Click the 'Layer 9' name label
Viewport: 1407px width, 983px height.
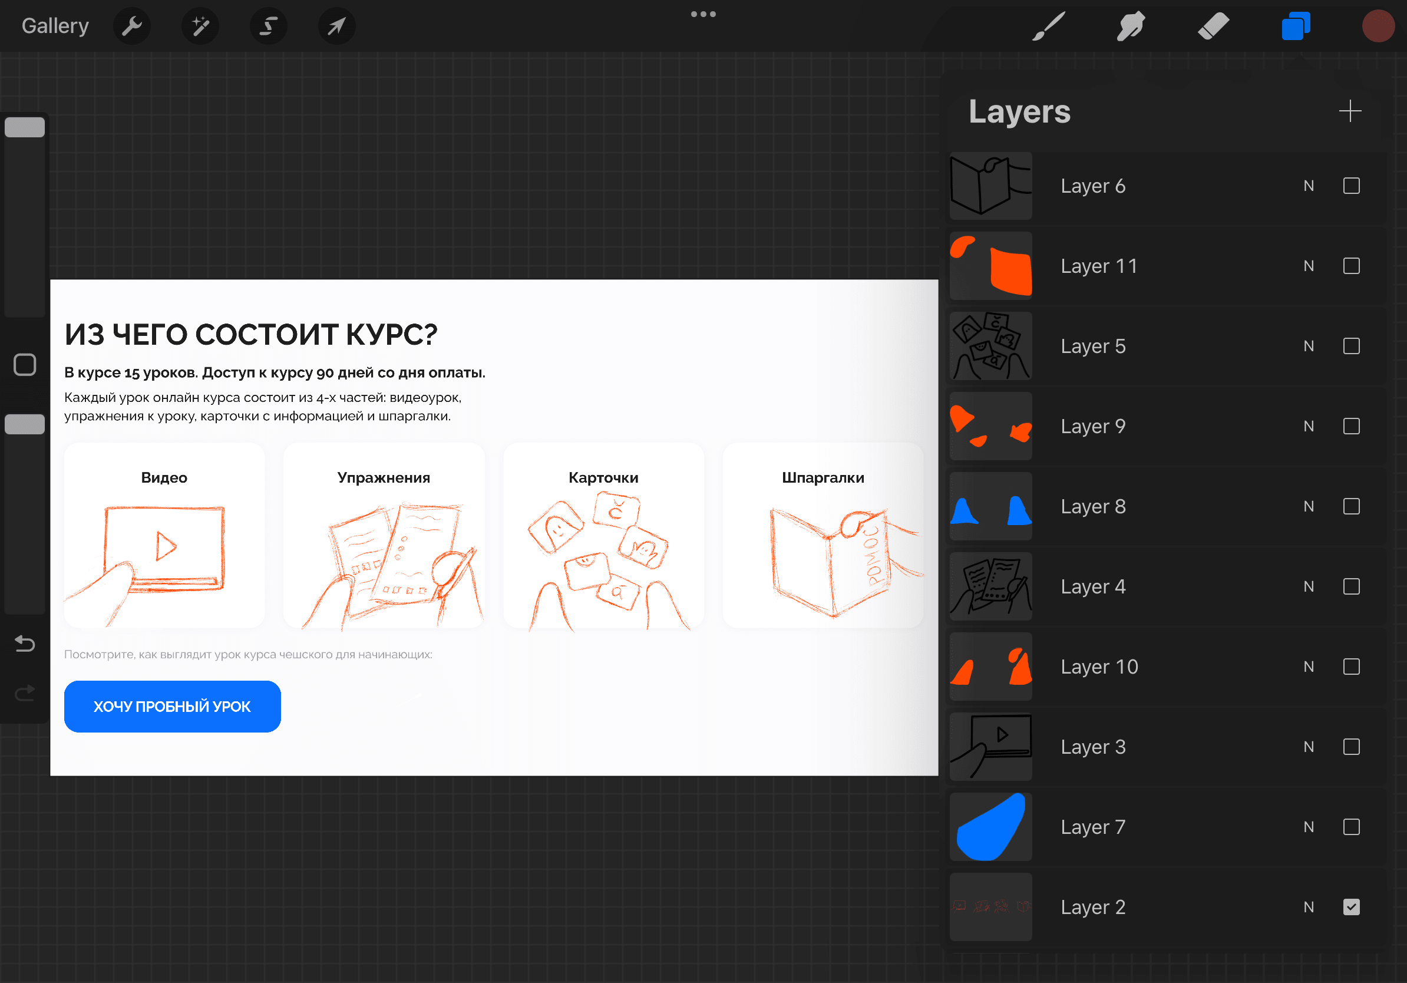[1093, 427]
